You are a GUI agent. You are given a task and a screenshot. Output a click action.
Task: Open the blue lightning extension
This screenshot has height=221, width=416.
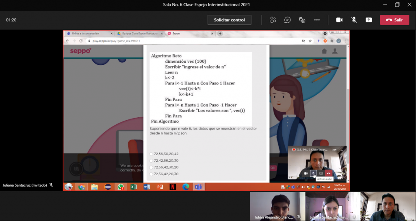(x=318, y=41)
